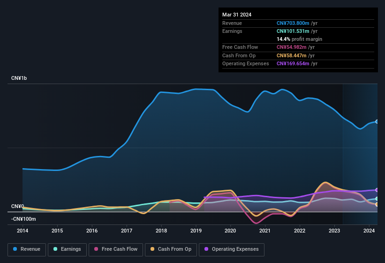Viewport: 385px width, 263px height.
Task: Select the 2024 x-axis label
Action: click(369, 231)
